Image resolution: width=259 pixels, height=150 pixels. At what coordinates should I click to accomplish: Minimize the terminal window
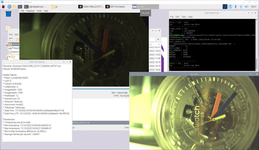point(249,13)
